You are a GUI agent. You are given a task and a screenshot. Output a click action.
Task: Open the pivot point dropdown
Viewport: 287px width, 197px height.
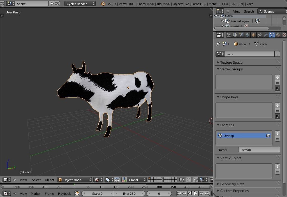pyautogui.click(x=109, y=180)
